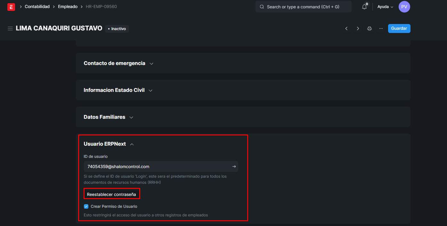Image resolution: width=447 pixels, height=226 pixels.
Task: Print the employee document
Action: [370, 28]
